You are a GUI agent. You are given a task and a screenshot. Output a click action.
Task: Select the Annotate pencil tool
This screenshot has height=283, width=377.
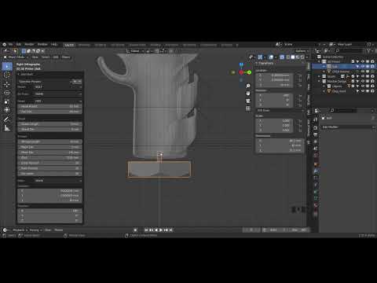(x=7, y=119)
